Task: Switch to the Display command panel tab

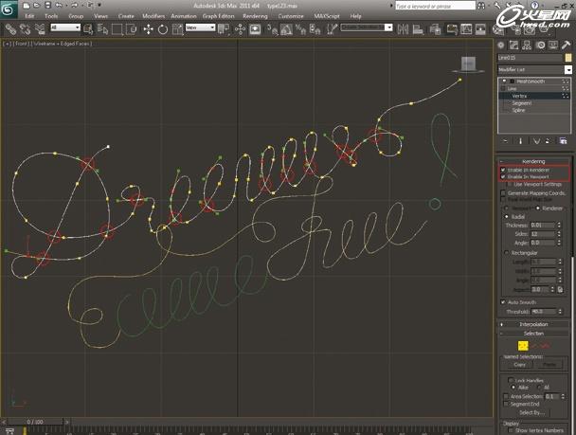Action: pos(553,45)
